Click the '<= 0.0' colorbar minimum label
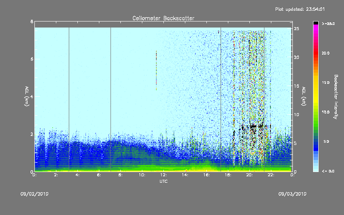Viewport: 344px width, 215px height. [328, 171]
